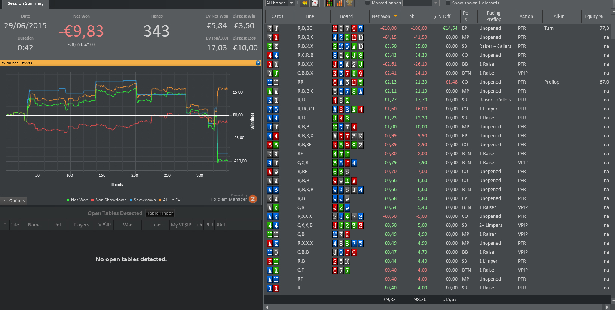Expand the graph Options panel

click(14, 201)
